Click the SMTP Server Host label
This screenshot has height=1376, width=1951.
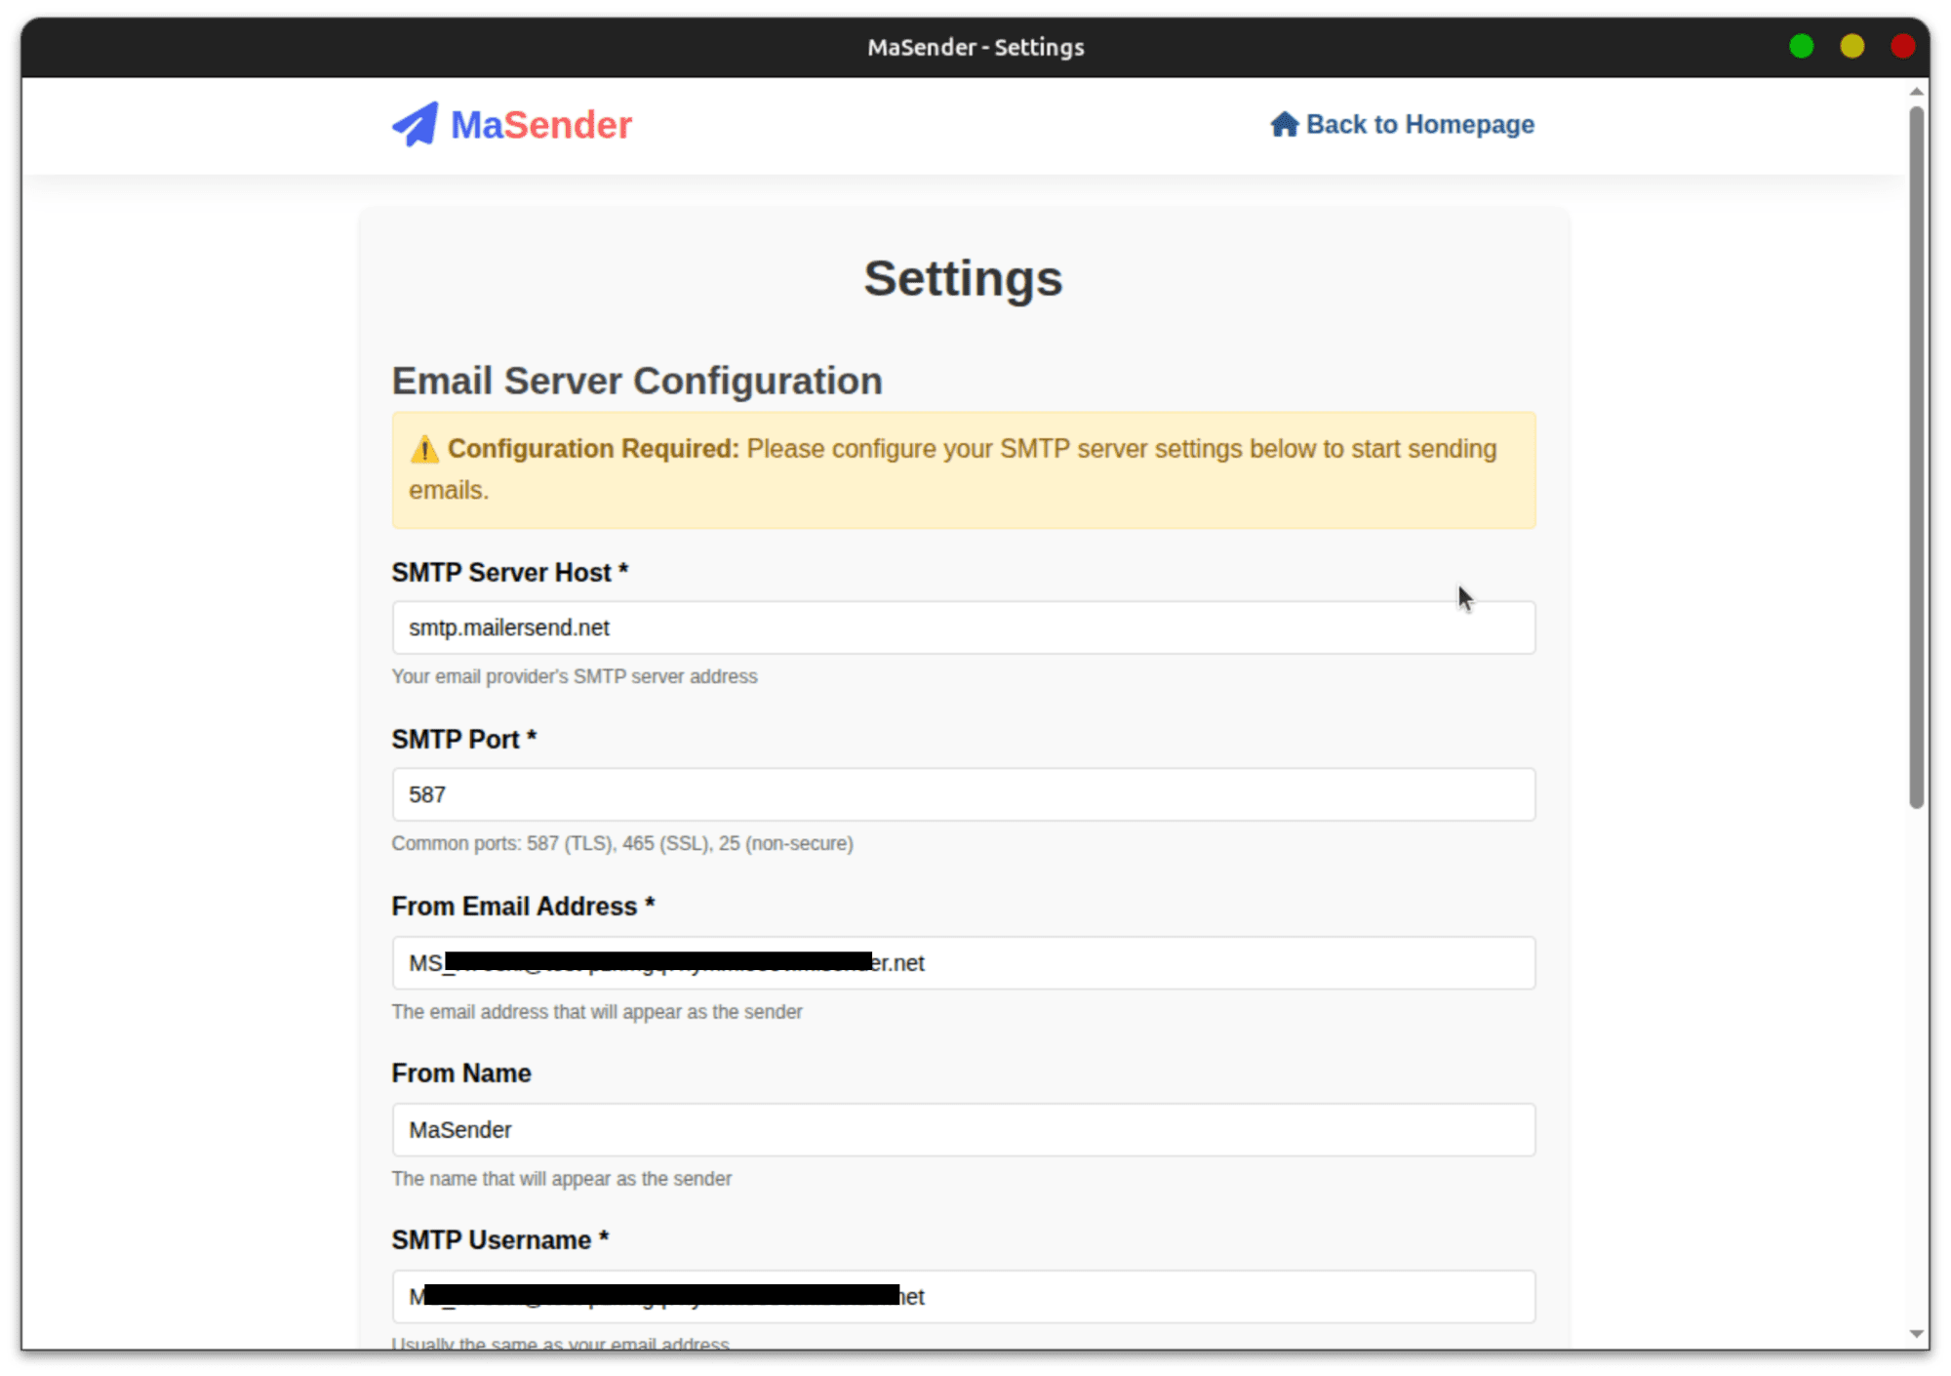click(x=510, y=572)
